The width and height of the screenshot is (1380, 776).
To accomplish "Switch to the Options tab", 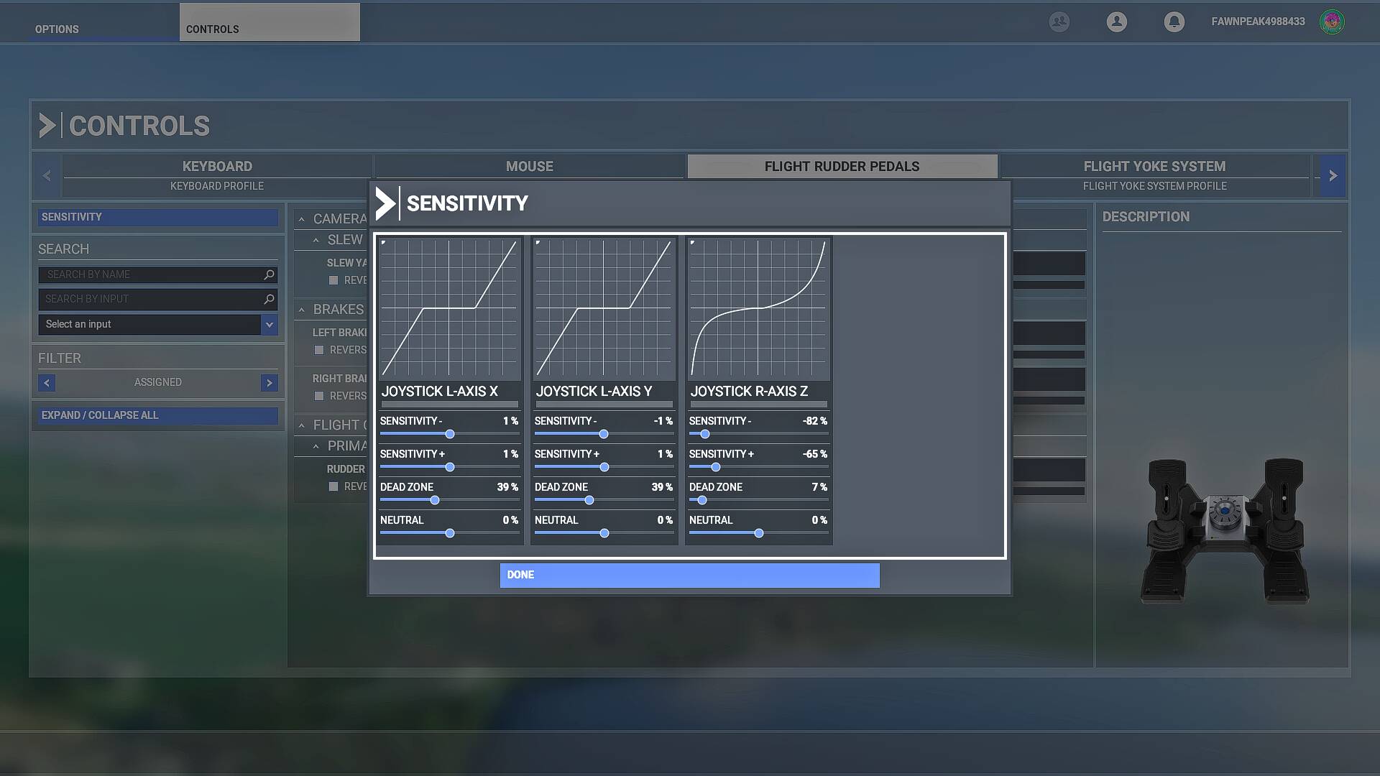I will [57, 29].
